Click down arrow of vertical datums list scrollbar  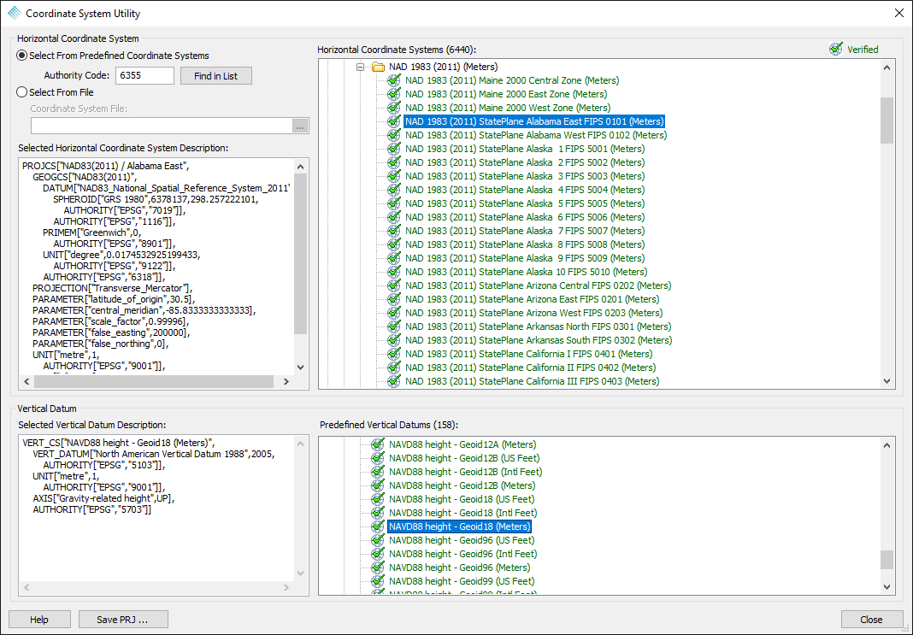[x=886, y=586]
